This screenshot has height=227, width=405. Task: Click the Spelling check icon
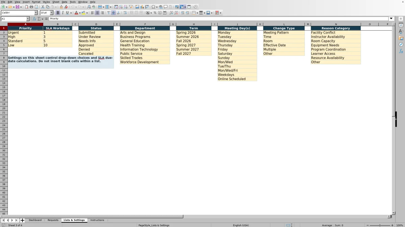pos(93,7)
